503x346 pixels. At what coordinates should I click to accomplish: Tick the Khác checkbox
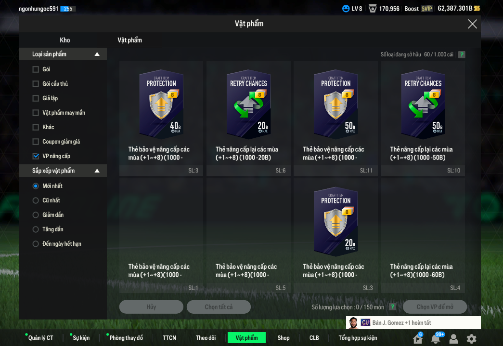coord(36,127)
